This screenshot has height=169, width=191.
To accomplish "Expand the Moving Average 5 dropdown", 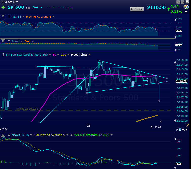I will pos(53,17).
